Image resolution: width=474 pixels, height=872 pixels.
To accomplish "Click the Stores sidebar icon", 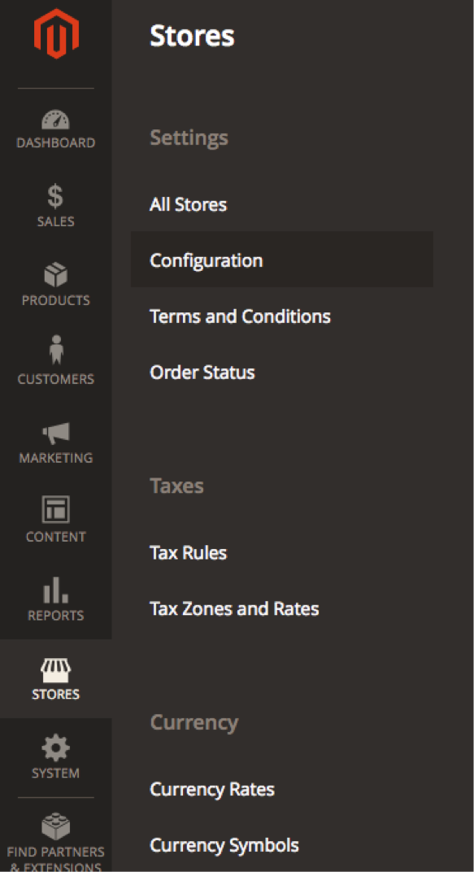I will click(55, 680).
